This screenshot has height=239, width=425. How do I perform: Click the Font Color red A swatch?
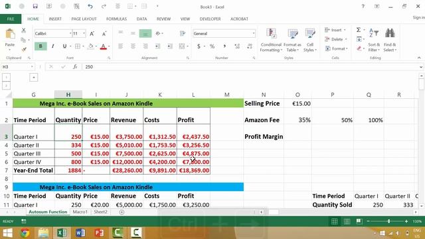103,46
